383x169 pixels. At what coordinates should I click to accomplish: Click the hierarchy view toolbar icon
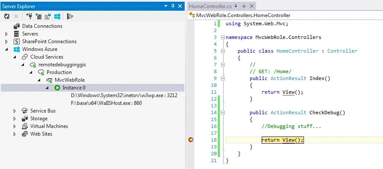coord(71,16)
